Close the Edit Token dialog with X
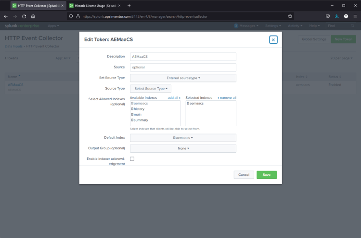This screenshot has width=361, height=238. 273,40
